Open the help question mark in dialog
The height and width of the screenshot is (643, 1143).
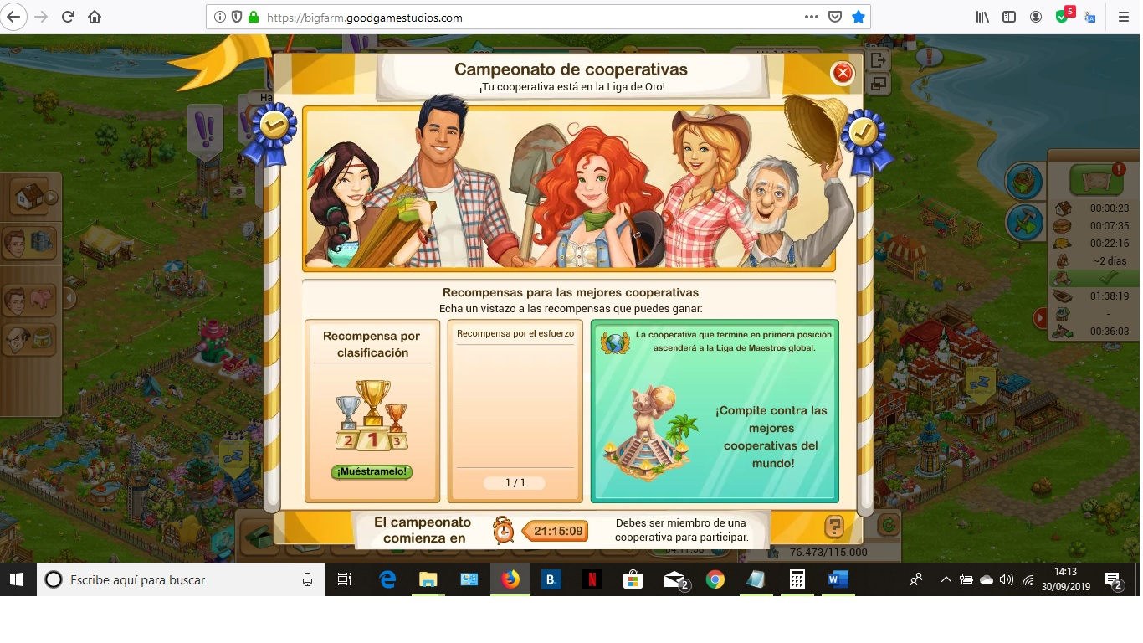pyautogui.click(x=834, y=527)
